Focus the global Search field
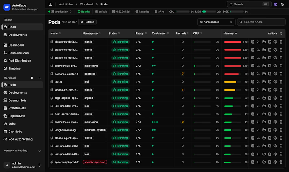Viewport: 289px width, 172px height. point(249,4)
